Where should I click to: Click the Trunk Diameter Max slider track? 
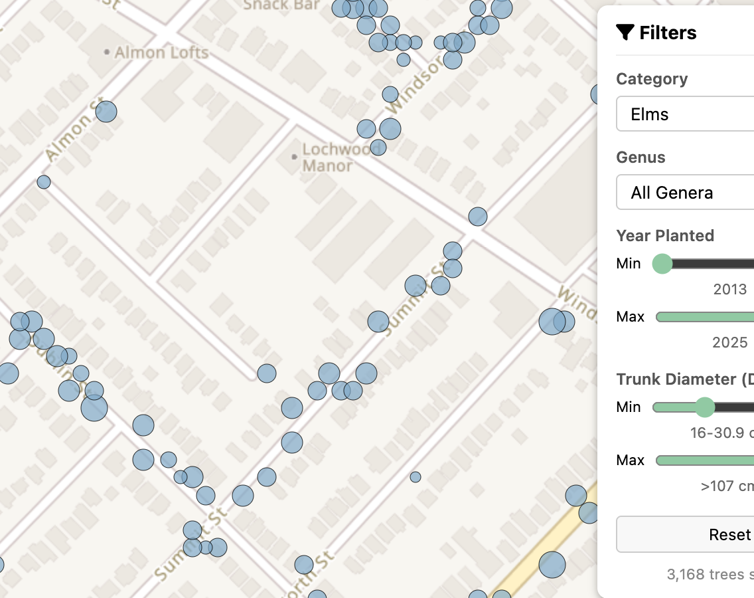pyautogui.click(x=704, y=460)
